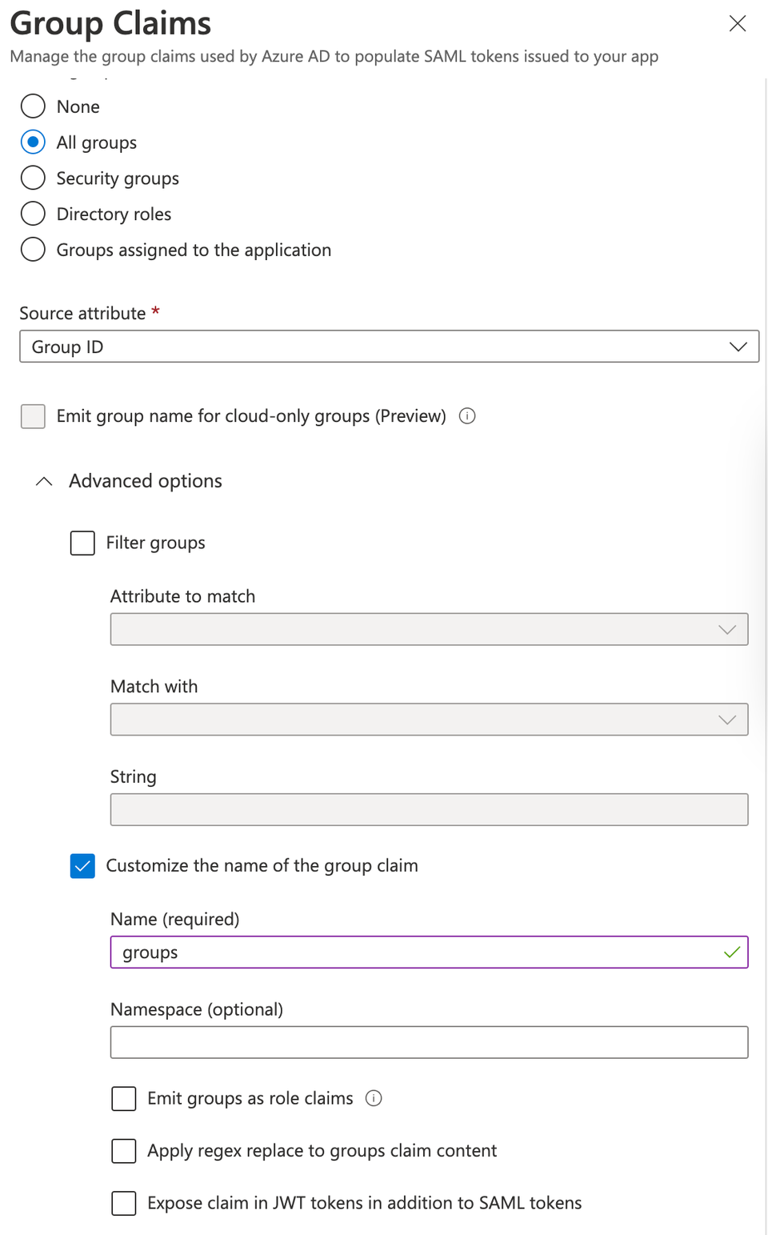Click the Namespace optional input field
The height and width of the screenshot is (1235, 768).
pyautogui.click(x=429, y=1042)
